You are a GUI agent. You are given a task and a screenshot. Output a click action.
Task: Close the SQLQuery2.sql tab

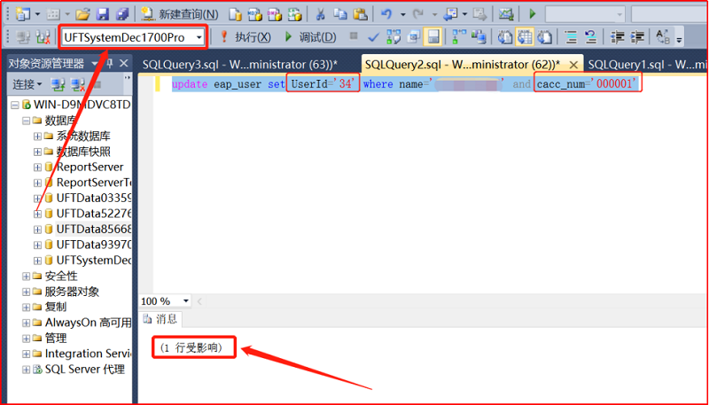tap(573, 65)
